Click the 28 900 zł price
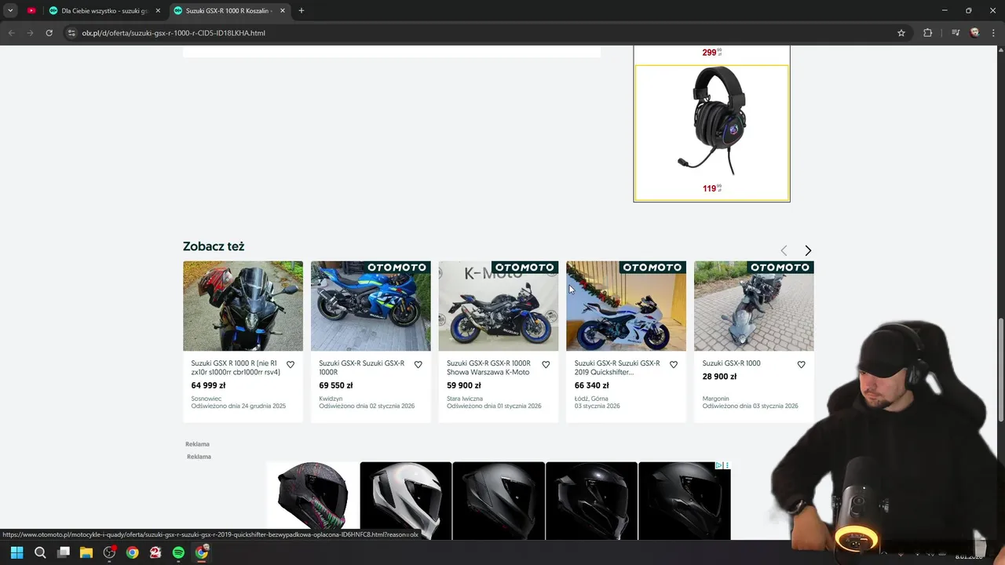The image size is (1005, 565). tap(719, 377)
